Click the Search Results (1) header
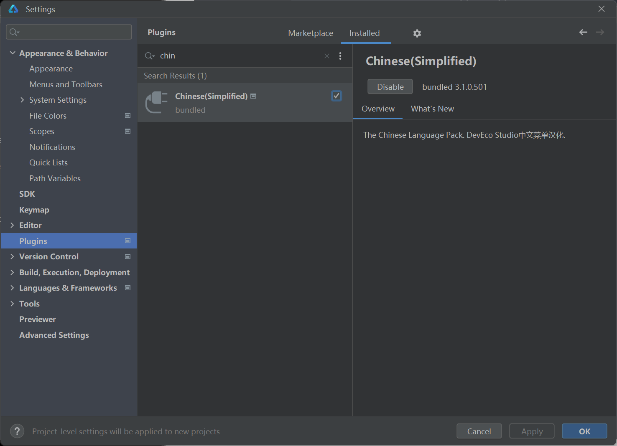The height and width of the screenshot is (446, 617). 175,76
